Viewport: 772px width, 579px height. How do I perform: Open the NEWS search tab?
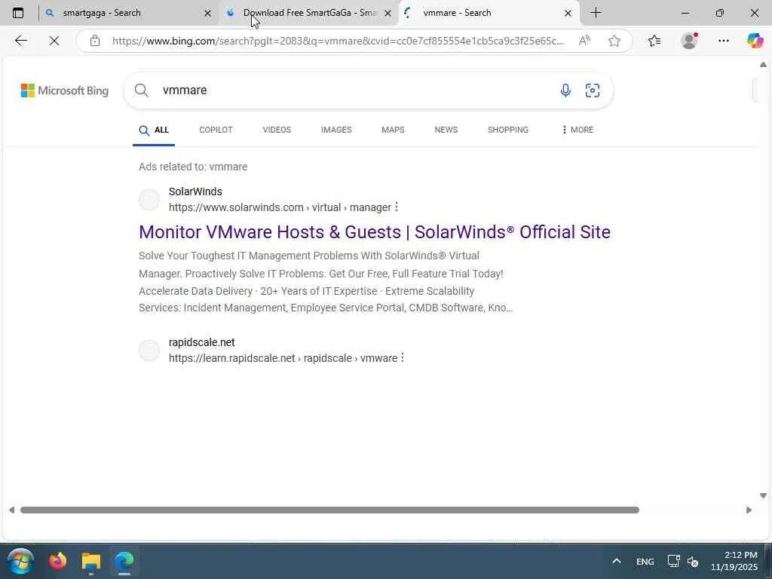(446, 130)
